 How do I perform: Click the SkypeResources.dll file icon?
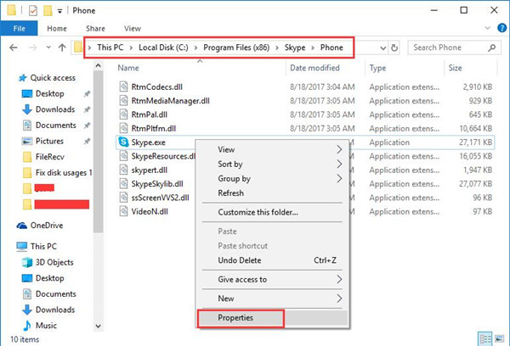(123, 156)
